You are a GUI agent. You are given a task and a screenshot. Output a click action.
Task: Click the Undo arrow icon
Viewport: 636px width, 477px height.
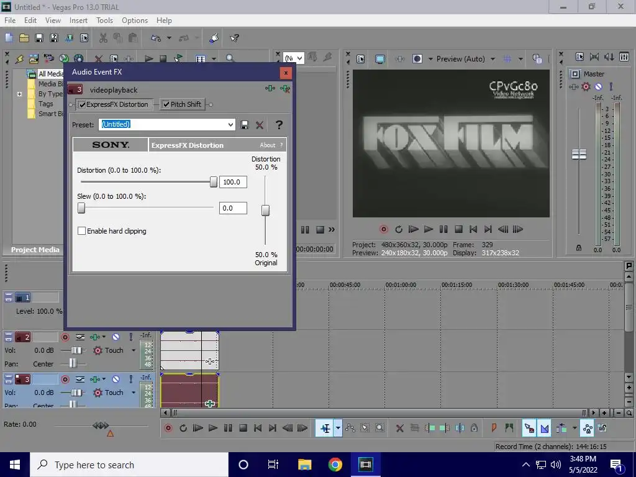tap(156, 38)
